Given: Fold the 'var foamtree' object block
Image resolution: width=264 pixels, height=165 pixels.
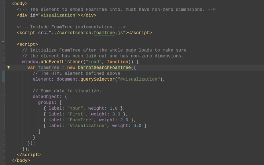Looking at the screenshot, I should click(4, 67).
